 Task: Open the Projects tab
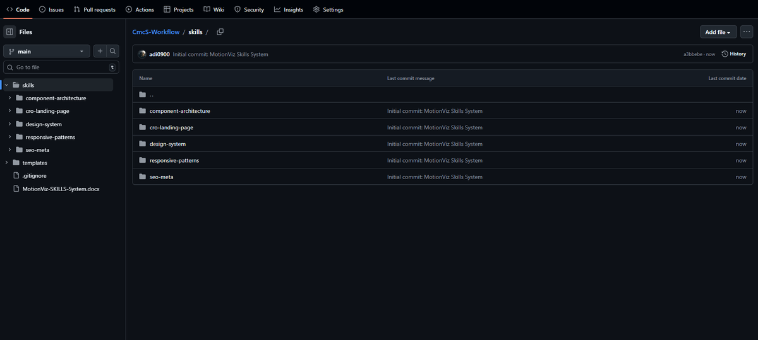click(179, 9)
